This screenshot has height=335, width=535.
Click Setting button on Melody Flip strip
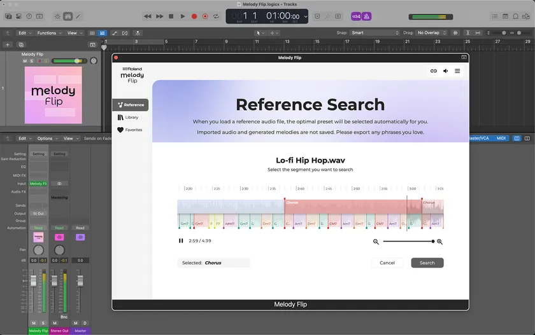39,154
